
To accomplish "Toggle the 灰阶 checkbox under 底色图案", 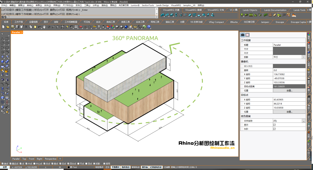I will [275, 129].
